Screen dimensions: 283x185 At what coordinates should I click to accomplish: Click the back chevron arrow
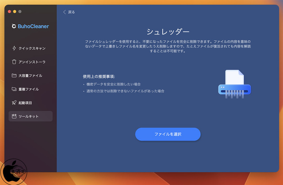(65, 12)
